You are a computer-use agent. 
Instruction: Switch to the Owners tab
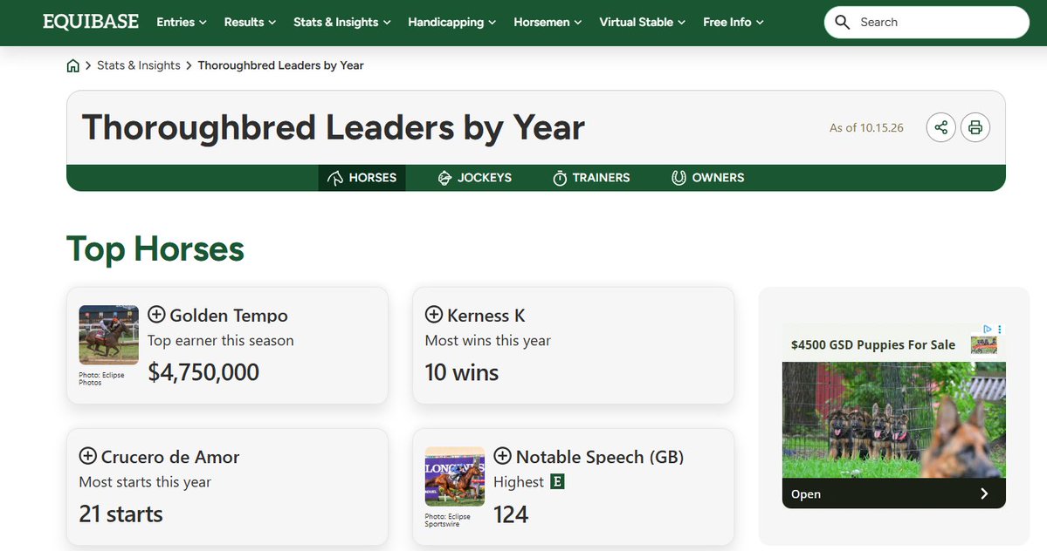pyautogui.click(x=708, y=178)
